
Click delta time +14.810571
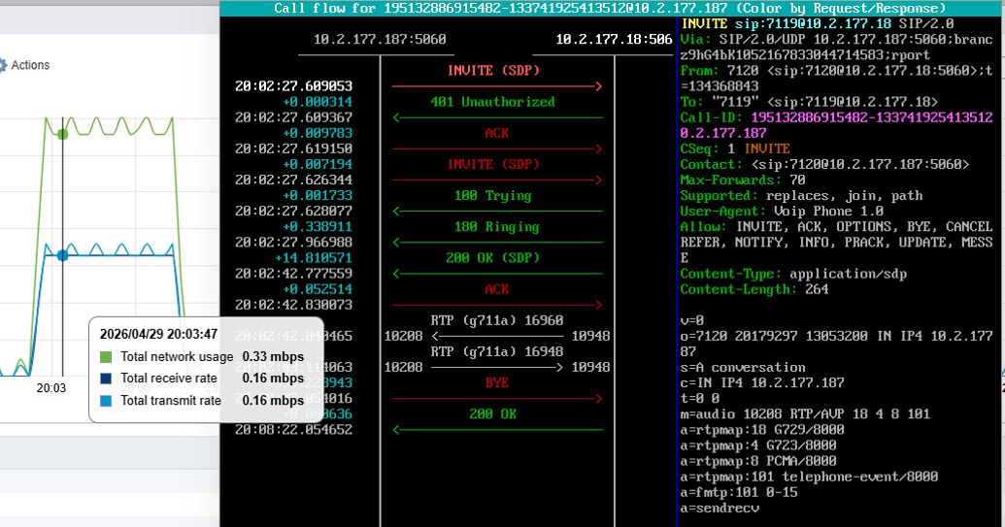(314, 258)
